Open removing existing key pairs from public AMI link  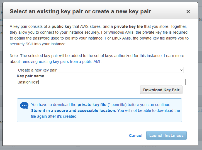(x=61, y=62)
